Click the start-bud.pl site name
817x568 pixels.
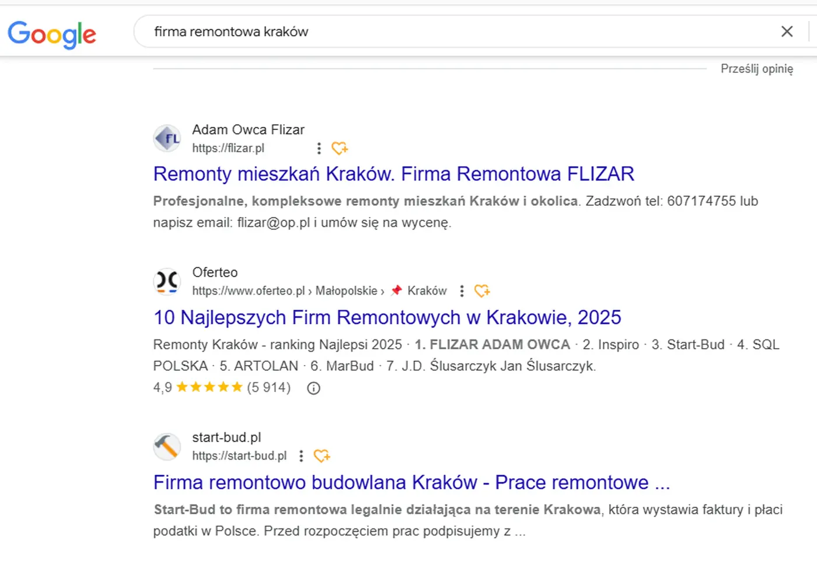click(x=226, y=437)
